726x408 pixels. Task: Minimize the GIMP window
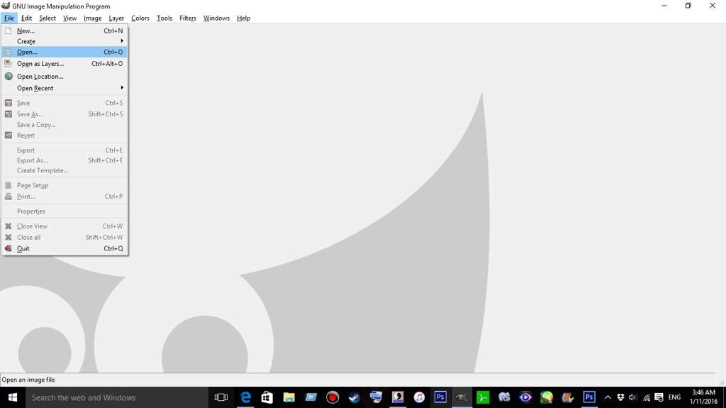click(664, 6)
